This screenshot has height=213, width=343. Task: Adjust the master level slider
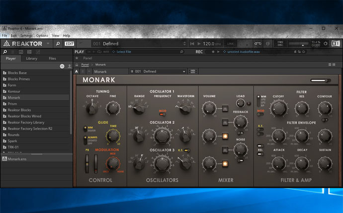click(x=298, y=44)
